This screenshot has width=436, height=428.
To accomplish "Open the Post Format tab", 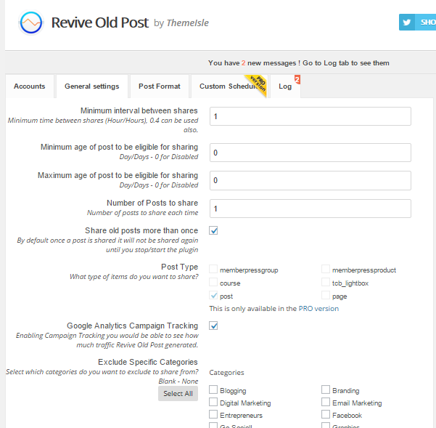I will click(x=160, y=86).
